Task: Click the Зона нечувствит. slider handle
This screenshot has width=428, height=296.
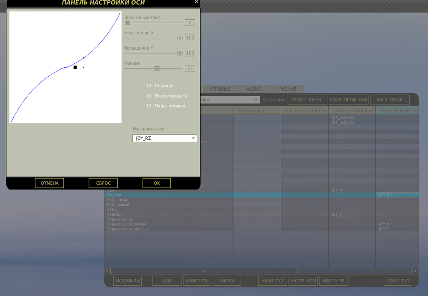Action: [128, 23]
